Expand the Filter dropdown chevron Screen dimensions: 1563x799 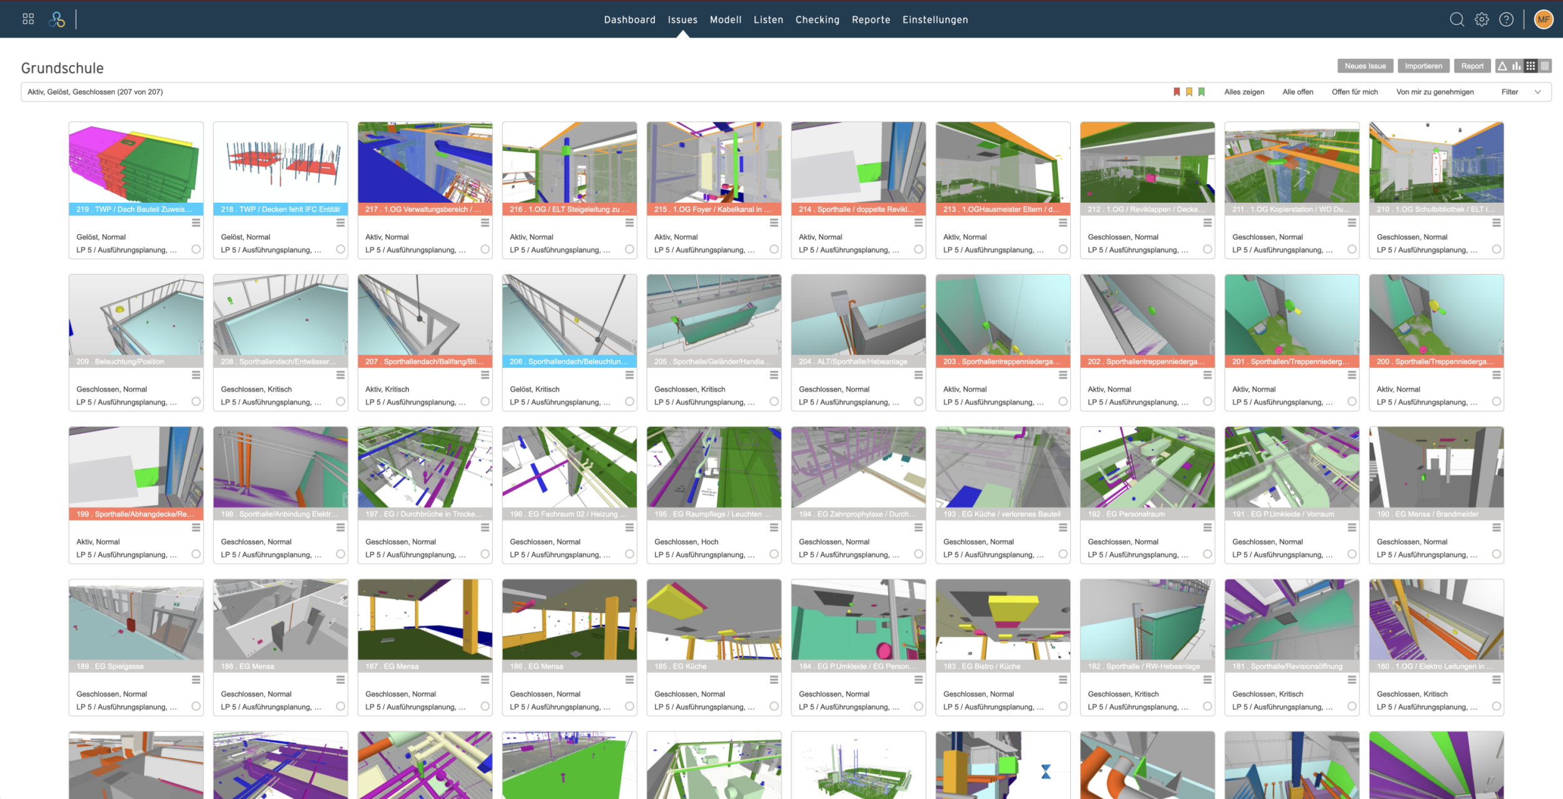tap(1537, 92)
